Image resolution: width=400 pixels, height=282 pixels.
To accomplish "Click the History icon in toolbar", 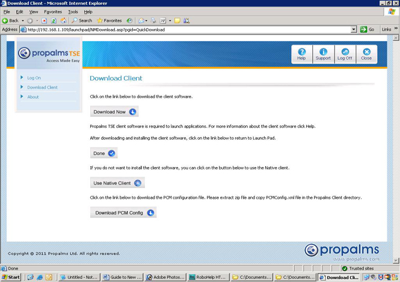I will pyautogui.click(x=129, y=20).
